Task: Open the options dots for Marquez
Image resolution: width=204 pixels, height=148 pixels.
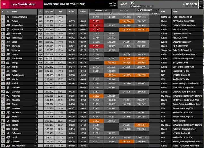Action: point(37,46)
